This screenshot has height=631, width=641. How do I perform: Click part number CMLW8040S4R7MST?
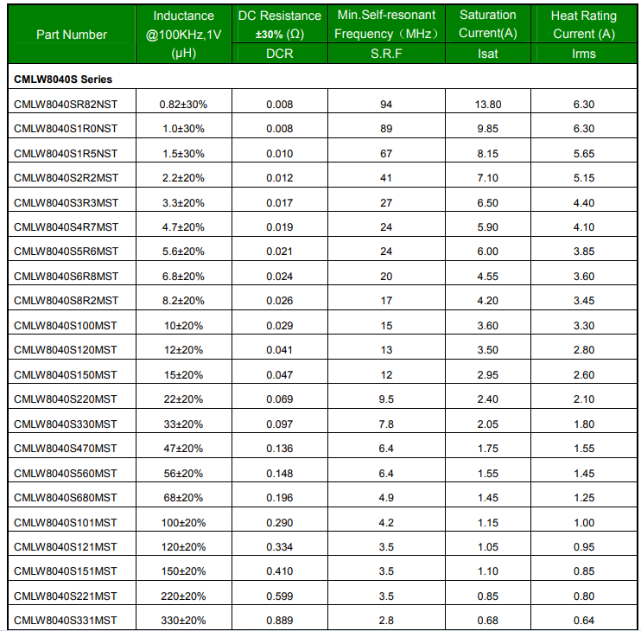coord(67,227)
